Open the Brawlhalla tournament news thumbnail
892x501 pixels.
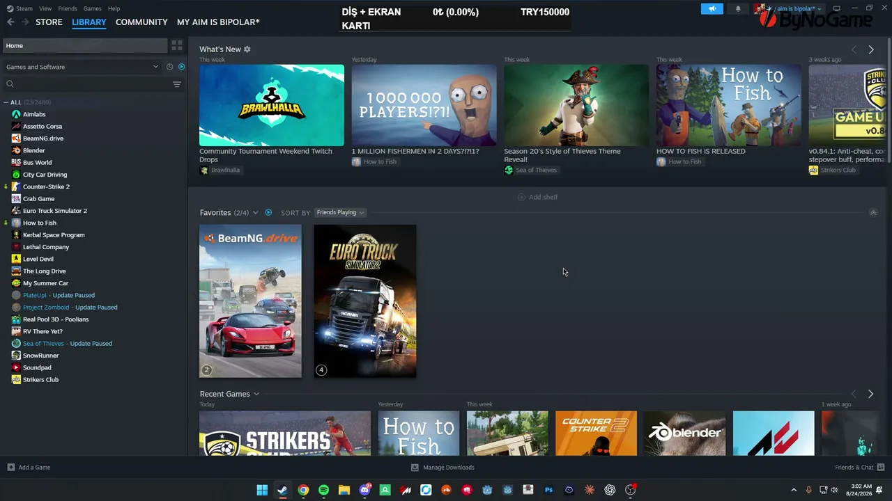(272, 105)
